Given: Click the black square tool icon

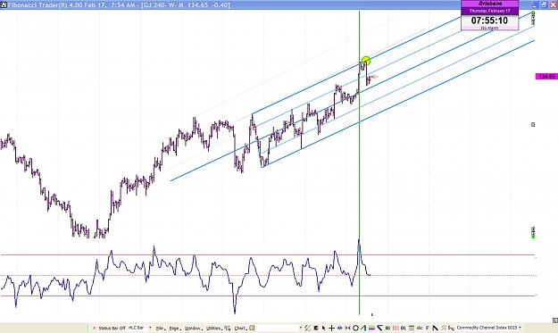Looking at the screenshot, I should pyautogui.click(x=316, y=328).
